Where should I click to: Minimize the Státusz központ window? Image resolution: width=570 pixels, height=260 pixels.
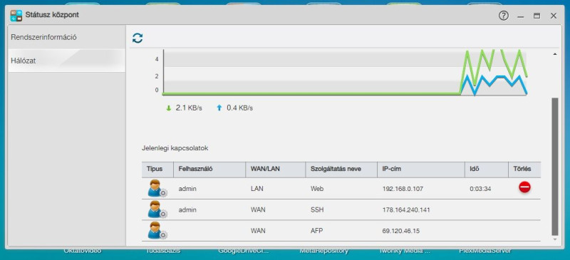click(x=521, y=16)
